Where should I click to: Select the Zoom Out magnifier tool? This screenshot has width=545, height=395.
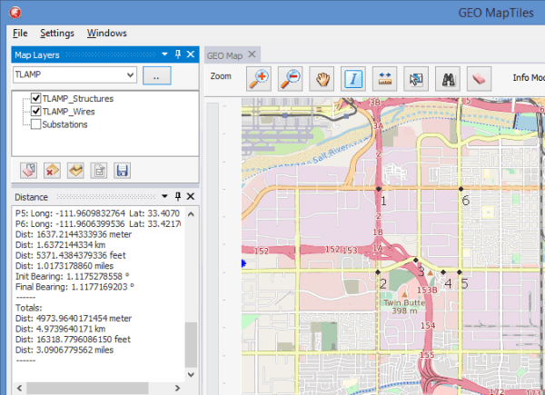tap(291, 78)
